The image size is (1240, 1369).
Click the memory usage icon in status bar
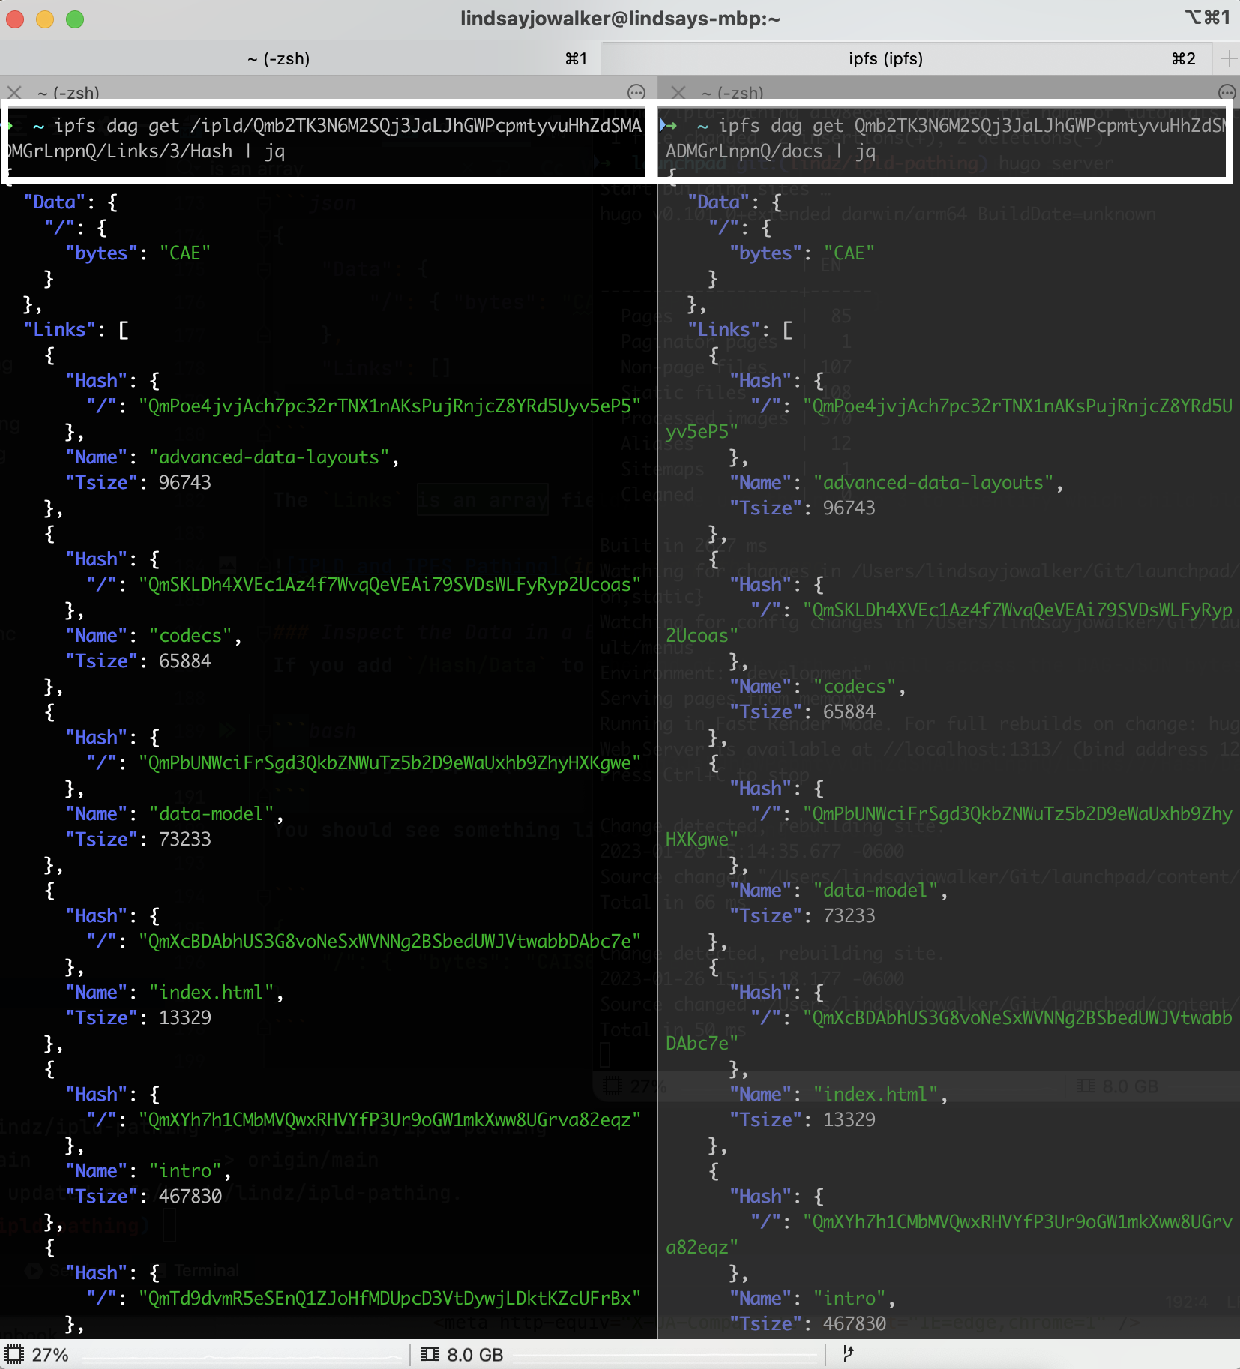tap(430, 1355)
